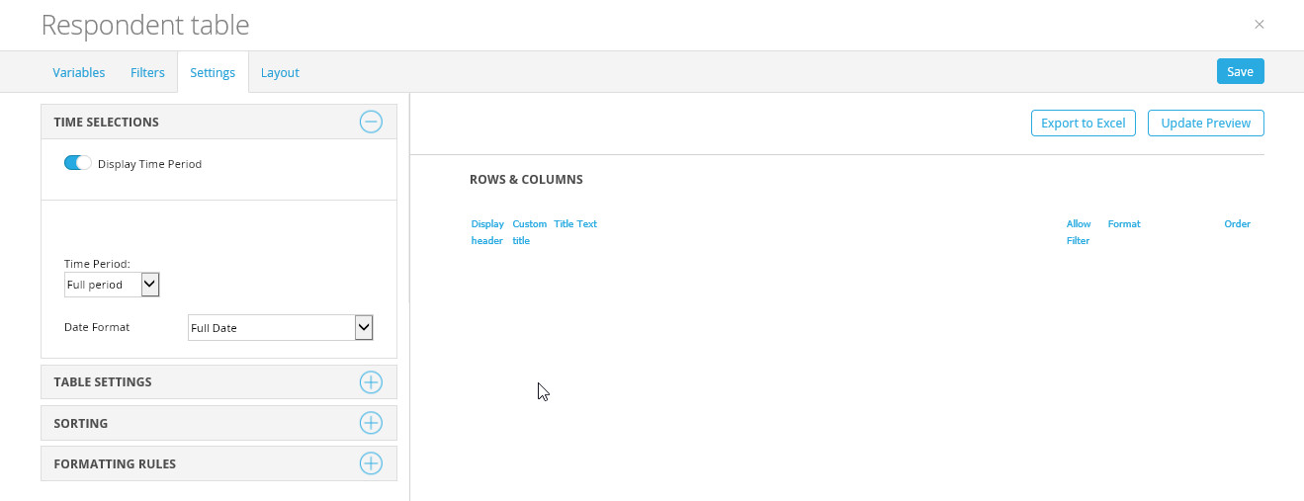Image resolution: width=1304 pixels, height=501 pixels.
Task: Click the Table Settings section header
Action: (x=103, y=382)
